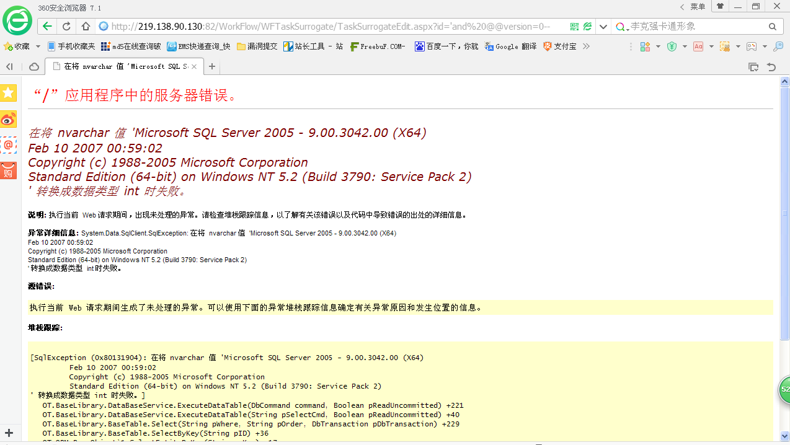
Task: Click the scrollbar up arrow
Action: coord(784,82)
